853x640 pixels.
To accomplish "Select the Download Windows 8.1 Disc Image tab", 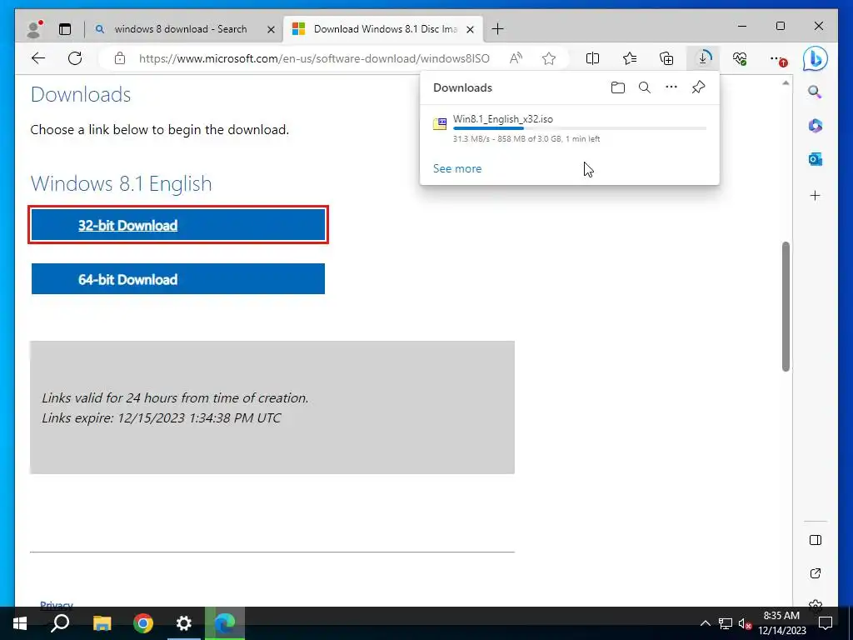I will click(385, 29).
